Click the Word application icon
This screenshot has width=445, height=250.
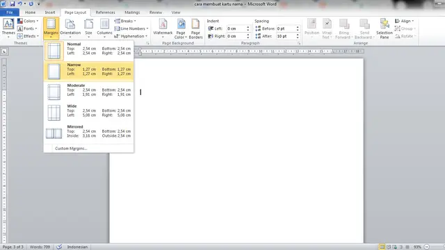3,4
